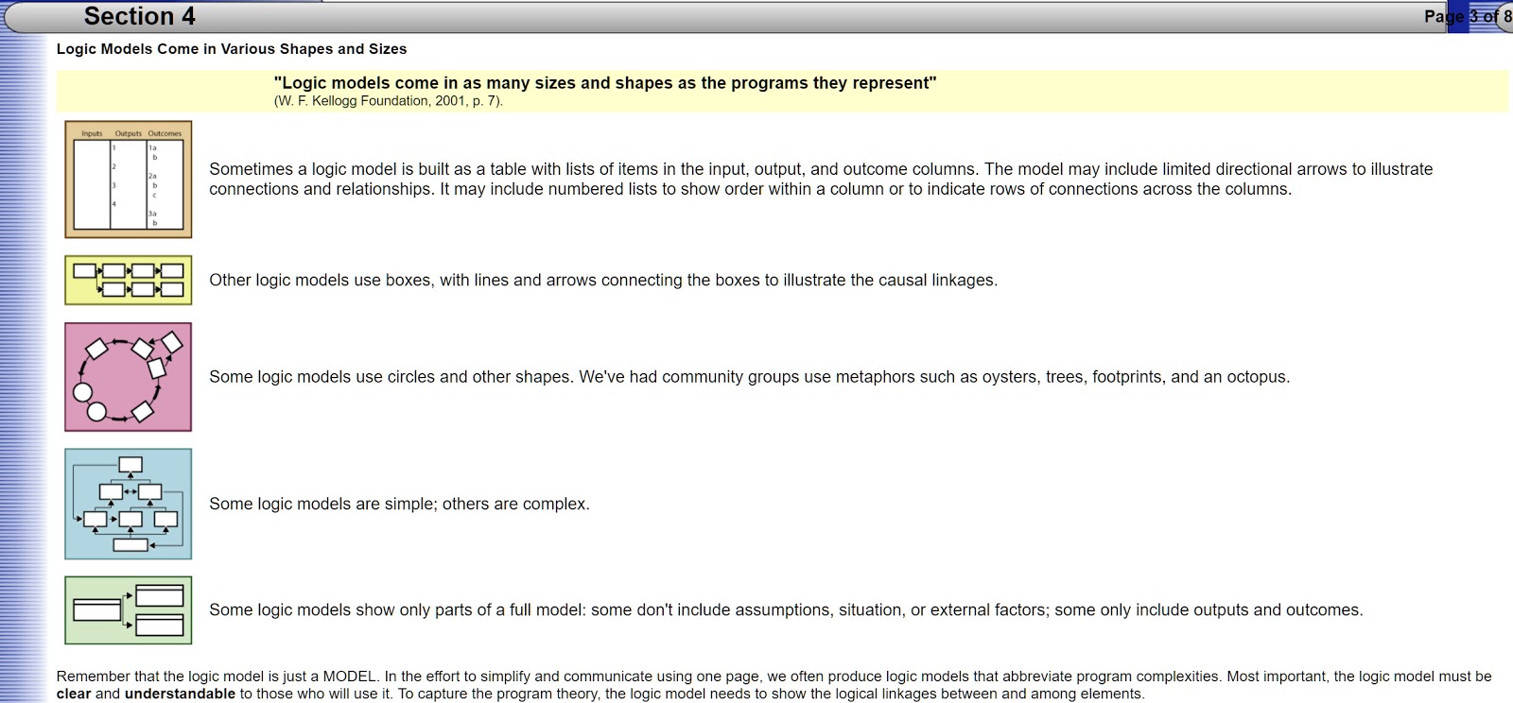
Task: Click the text about showing only parts of a model
Action: pyautogui.click(x=786, y=610)
